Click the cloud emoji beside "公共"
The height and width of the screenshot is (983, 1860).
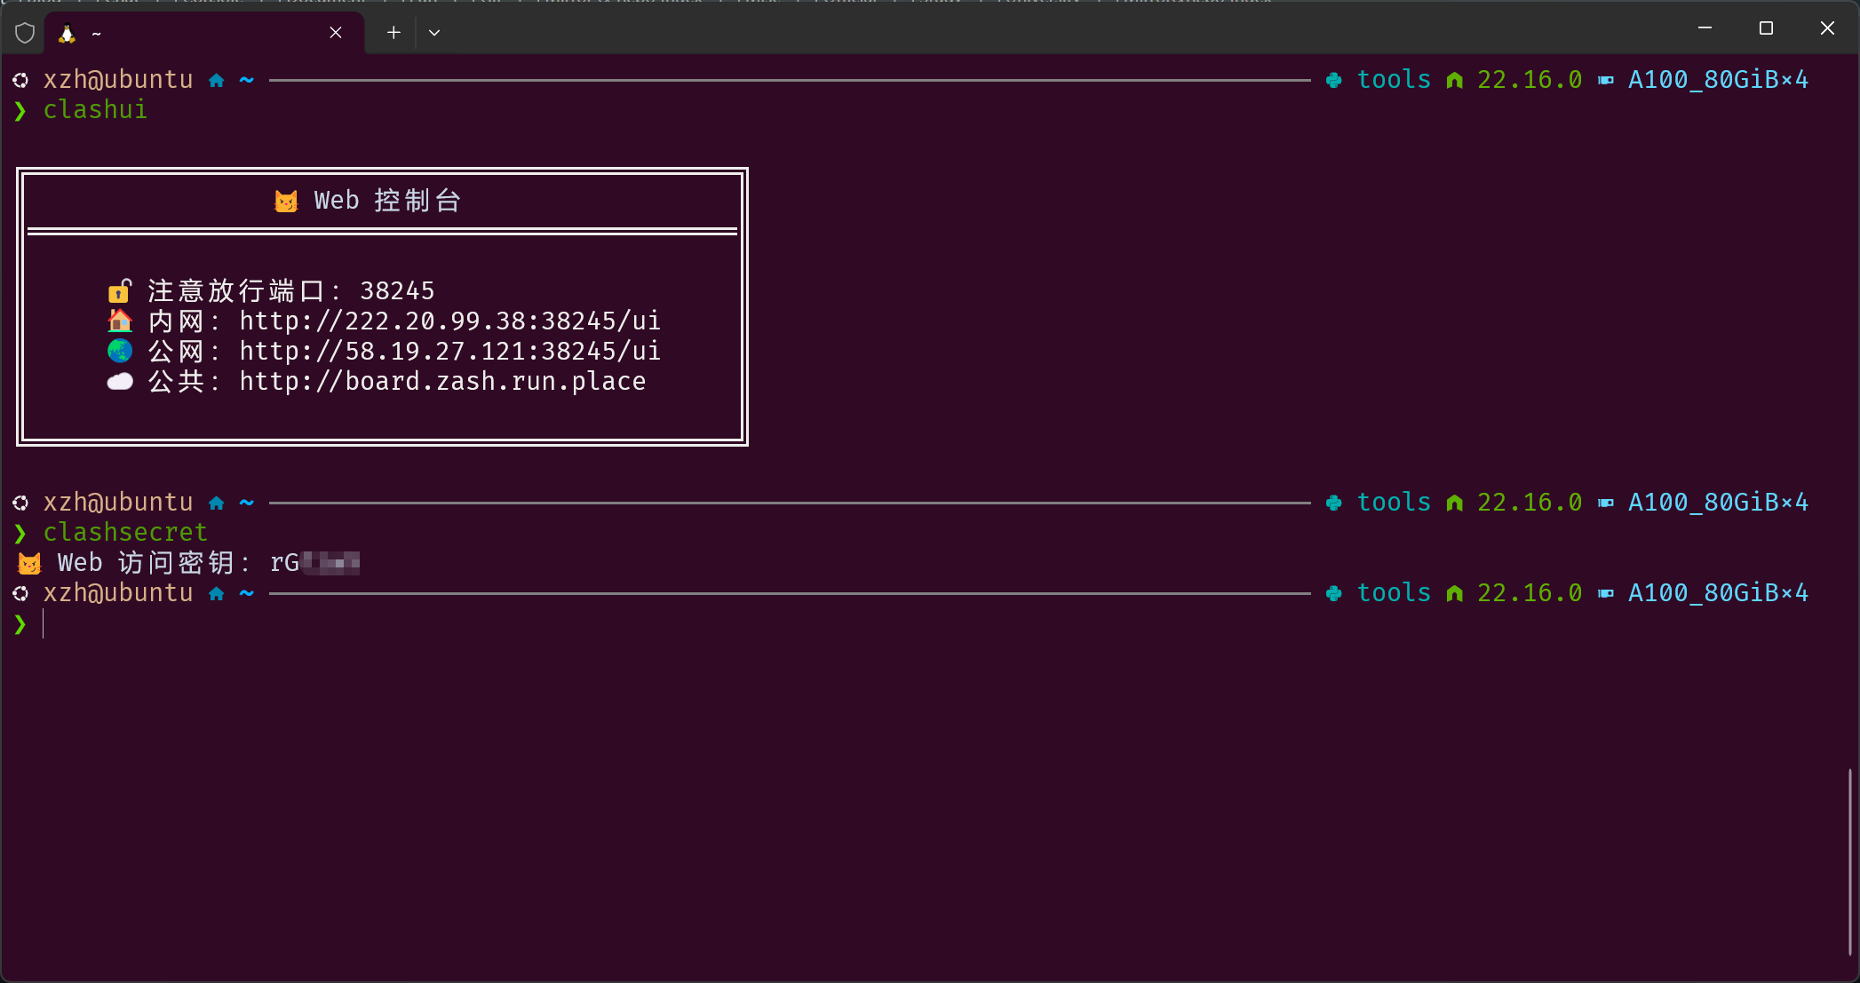pyautogui.click(x=120, y=382)
